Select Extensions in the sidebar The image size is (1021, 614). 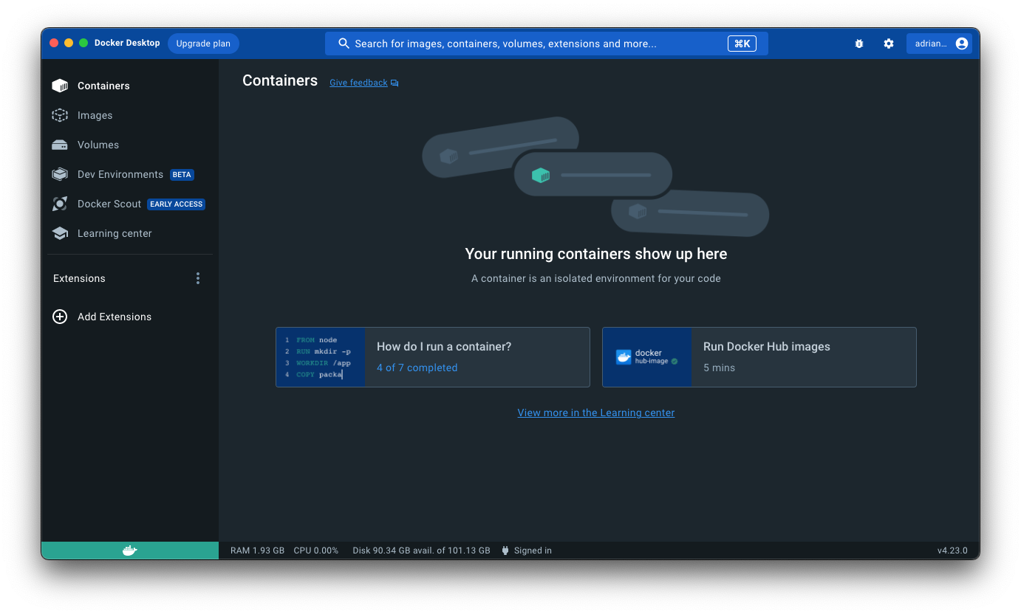click(x=79, y=278)
